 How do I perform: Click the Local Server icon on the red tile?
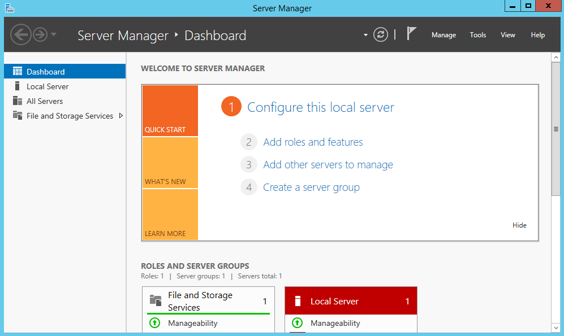point(298,300)
